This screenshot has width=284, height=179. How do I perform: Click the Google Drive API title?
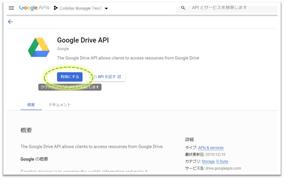tap(83, 40)
